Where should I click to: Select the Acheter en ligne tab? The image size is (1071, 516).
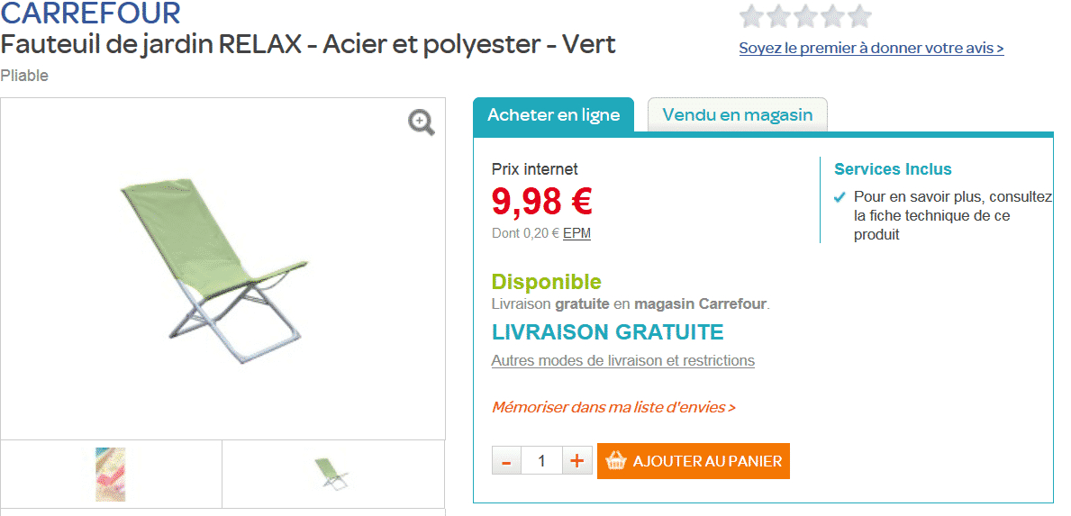click(x=553, y=114)
